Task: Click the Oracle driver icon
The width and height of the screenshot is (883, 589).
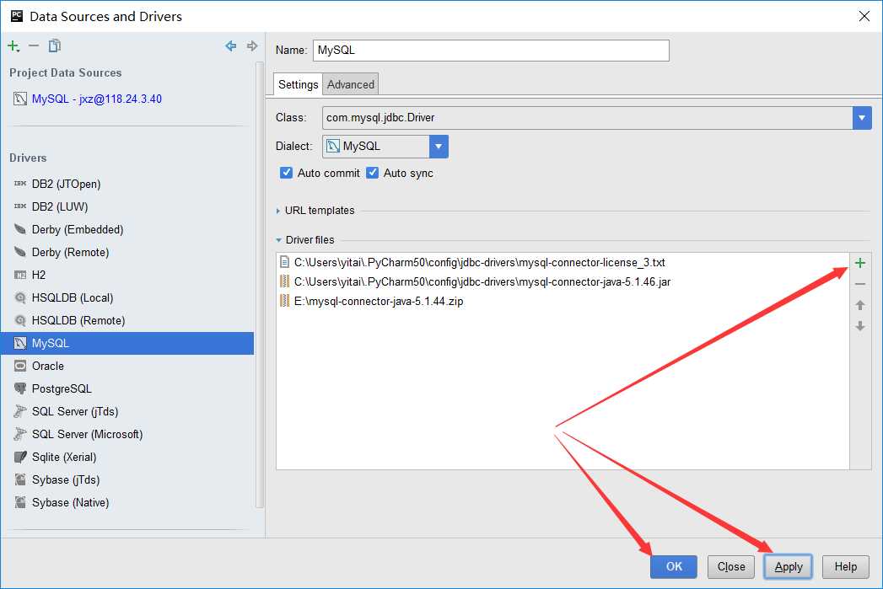Action: (x=20, y=366)
